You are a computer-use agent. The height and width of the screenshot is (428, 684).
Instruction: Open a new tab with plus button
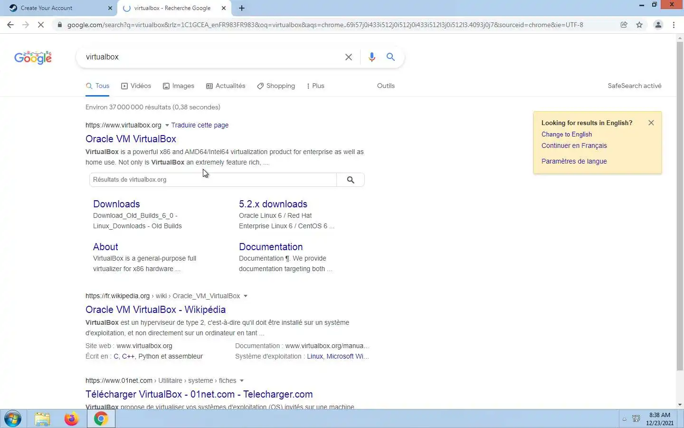pos(242,8)
